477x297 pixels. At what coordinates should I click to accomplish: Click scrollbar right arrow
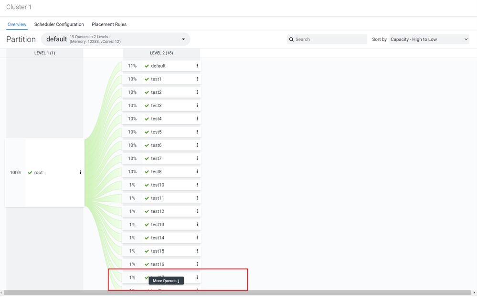(474, 292)
